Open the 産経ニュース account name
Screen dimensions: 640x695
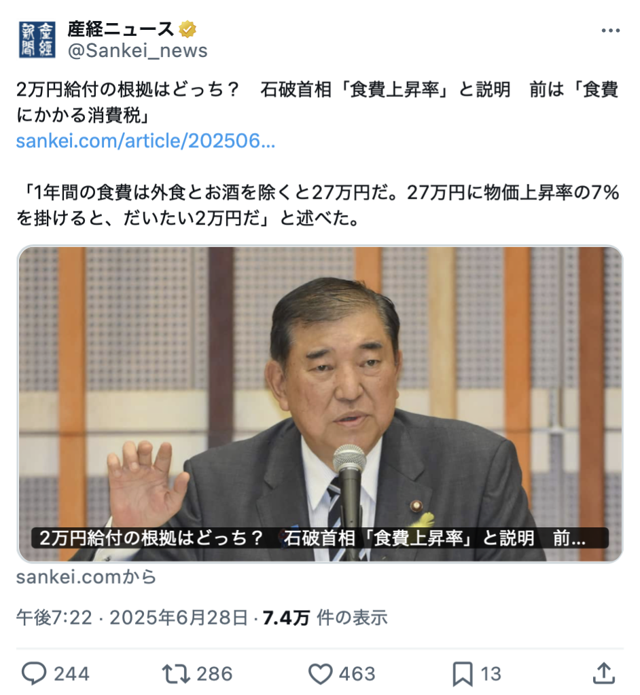tap(121, 29)
